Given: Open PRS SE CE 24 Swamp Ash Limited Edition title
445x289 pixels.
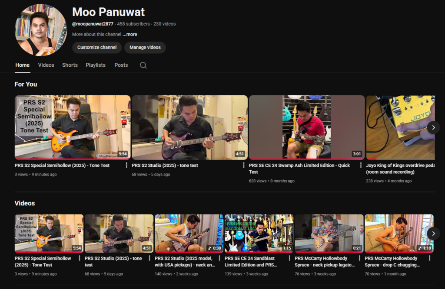Looking at the screenshot, I should 299,169.
